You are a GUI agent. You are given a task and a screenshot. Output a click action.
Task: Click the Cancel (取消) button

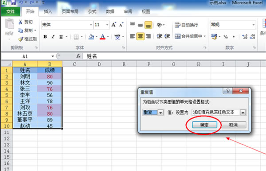click(234, 125)
